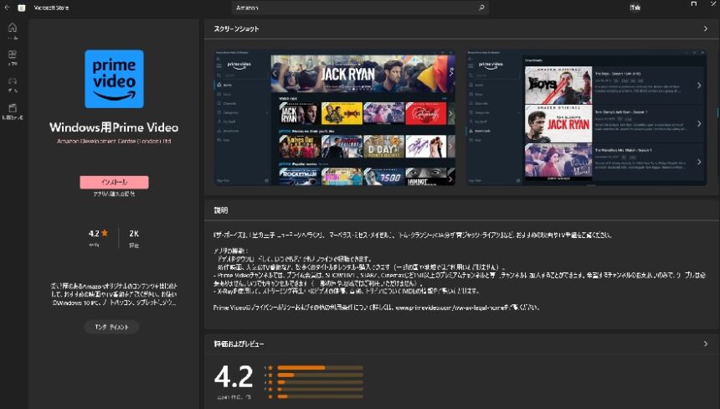This screenshot has width=720, height=409.
Task: Click the 評価およびレビュー heading
Action: pos(239,344)
